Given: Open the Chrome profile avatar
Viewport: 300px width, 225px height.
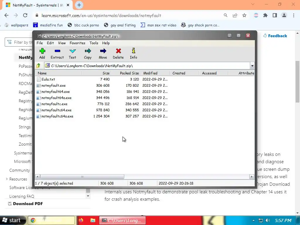Looking at the screenshot, I should point(284,15).
